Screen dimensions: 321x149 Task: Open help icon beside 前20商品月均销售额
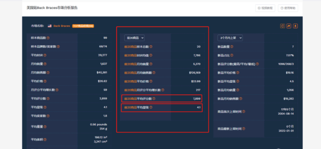(154, 72)
